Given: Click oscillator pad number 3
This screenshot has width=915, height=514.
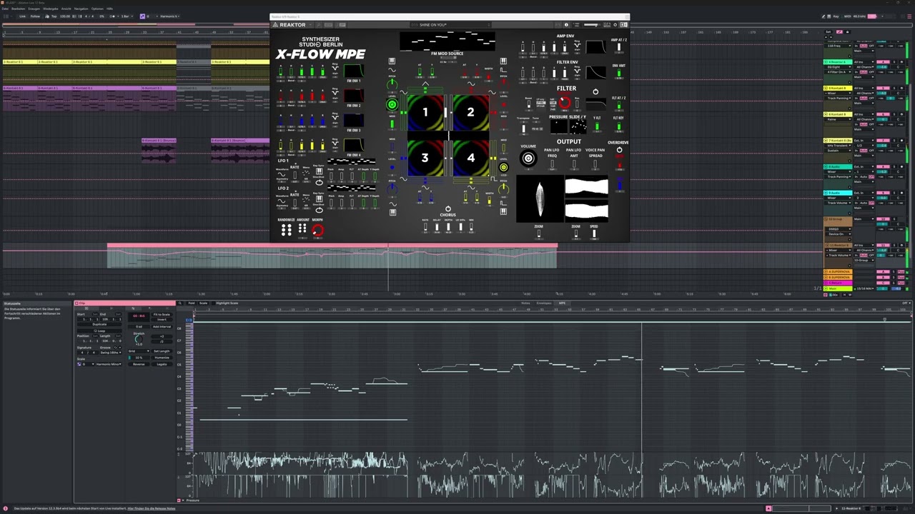Looking at the screenshot, I should click(x=425, y=158).
